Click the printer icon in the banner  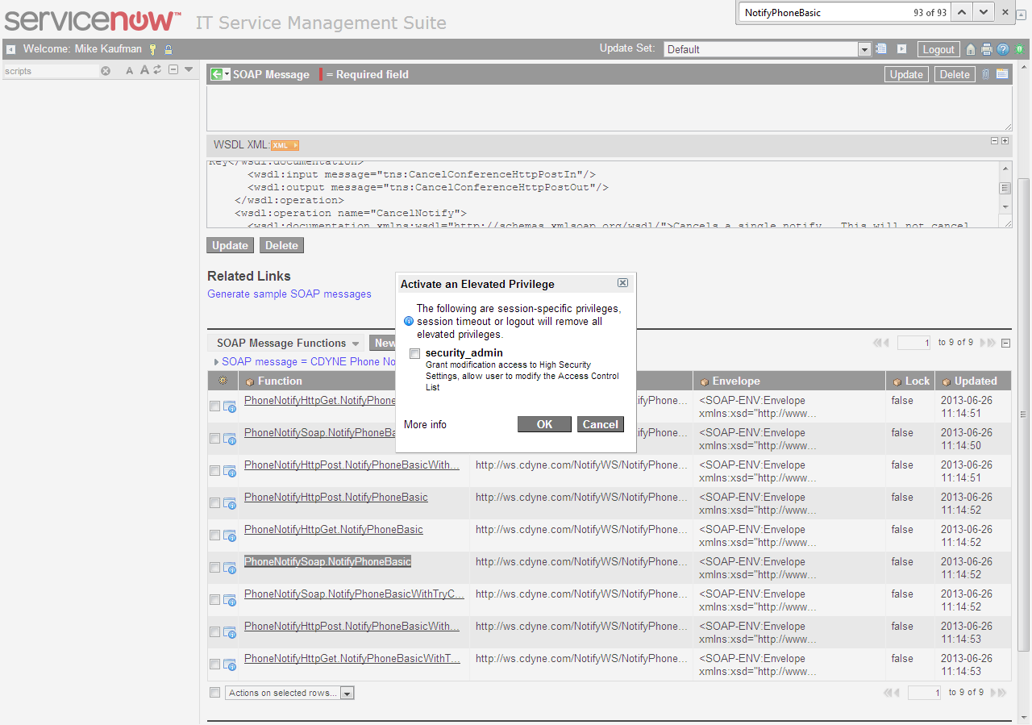(986, 50)
